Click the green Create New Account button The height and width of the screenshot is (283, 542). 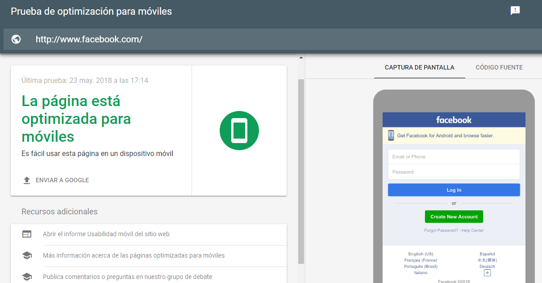454,217
